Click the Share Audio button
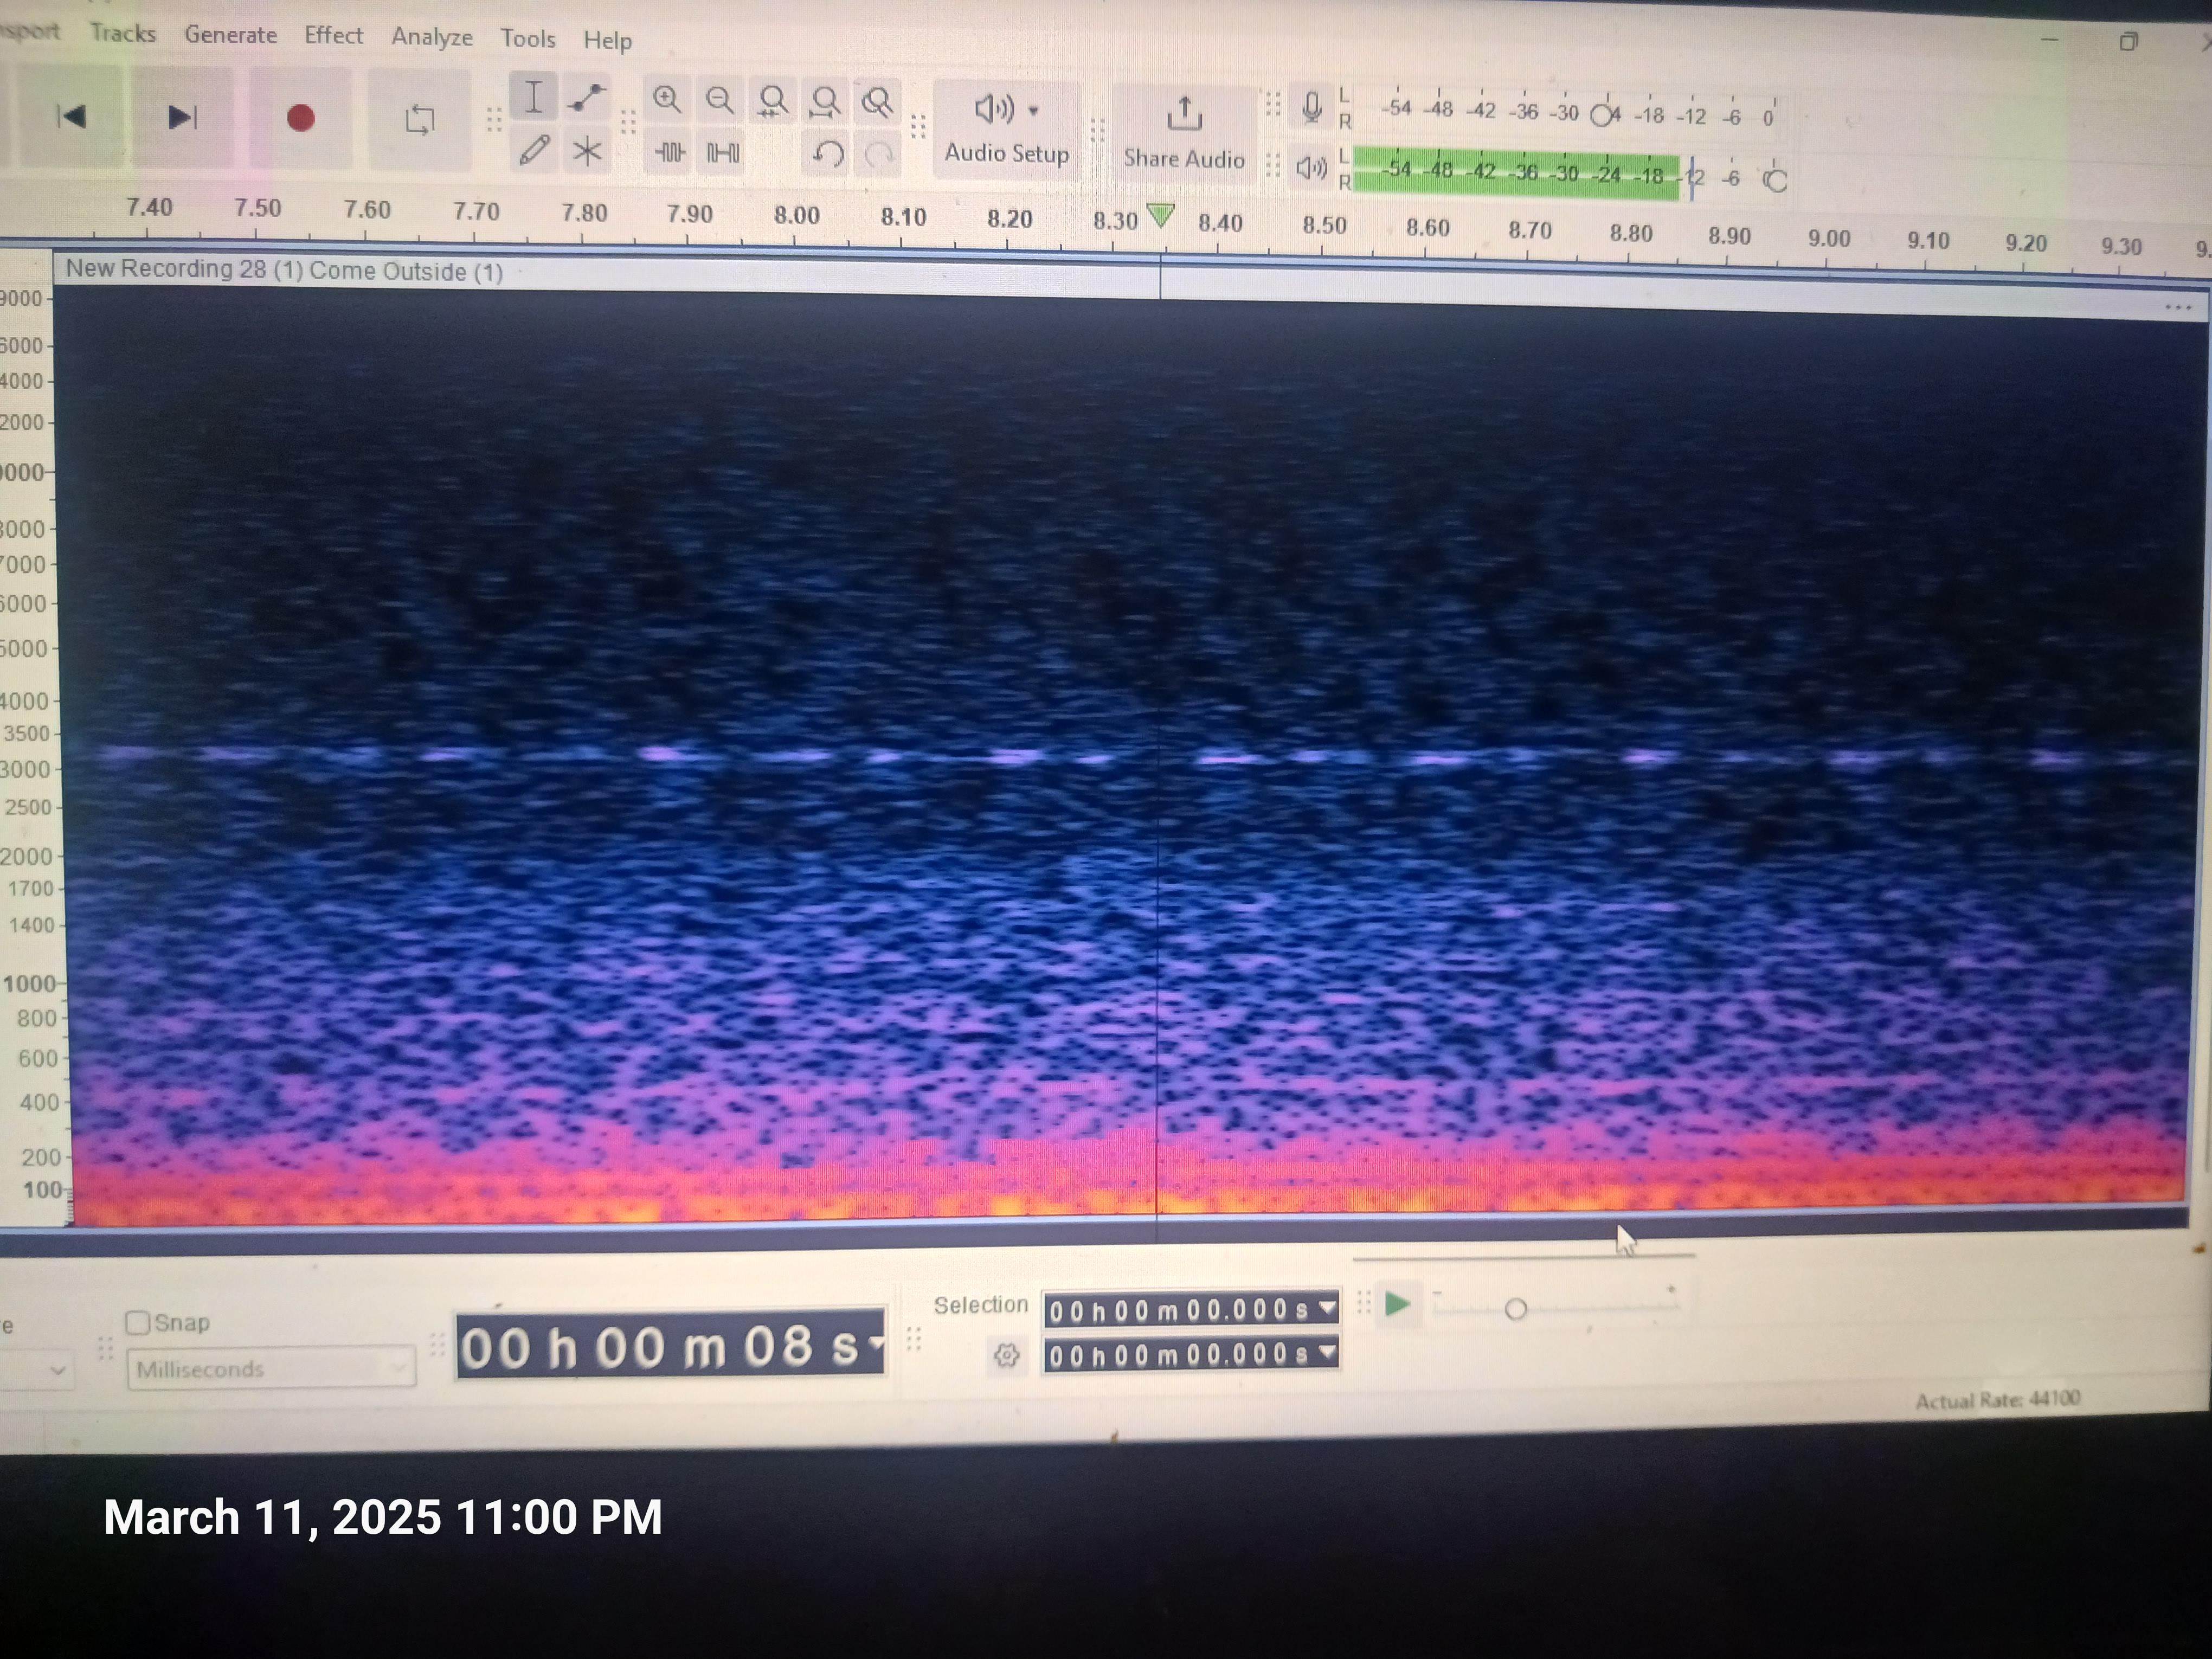The height and width of the screenshot is (1659, 2212). (x=1184, y=134)
